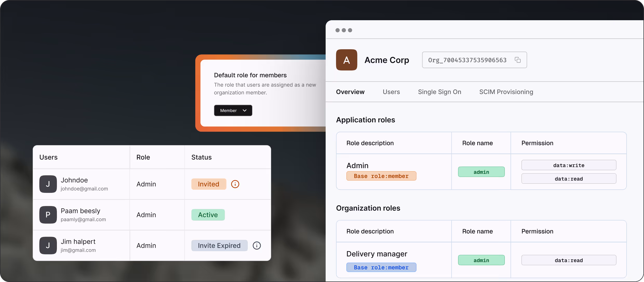
Task: Click the blue Base role:member tag
Action: coord(381,267)
